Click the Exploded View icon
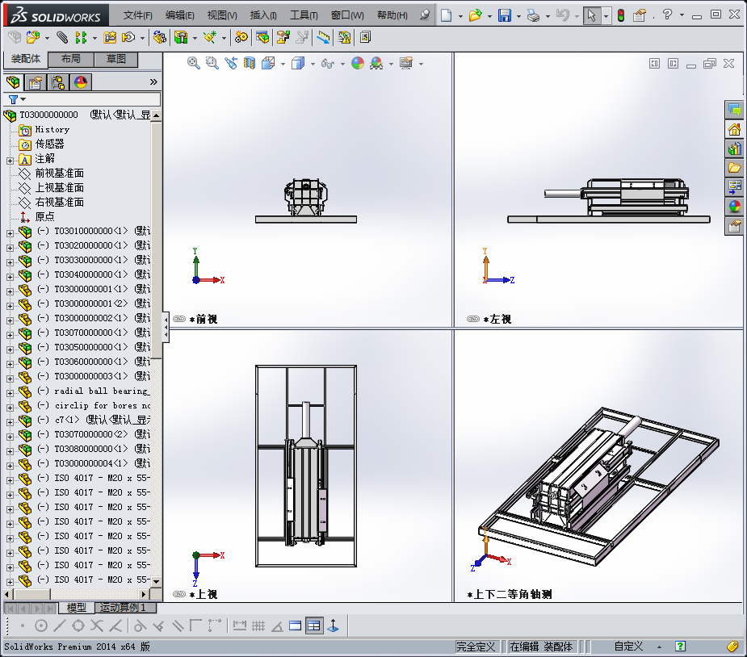The height and width of the screenshot is (657, 747). point(283,37)
